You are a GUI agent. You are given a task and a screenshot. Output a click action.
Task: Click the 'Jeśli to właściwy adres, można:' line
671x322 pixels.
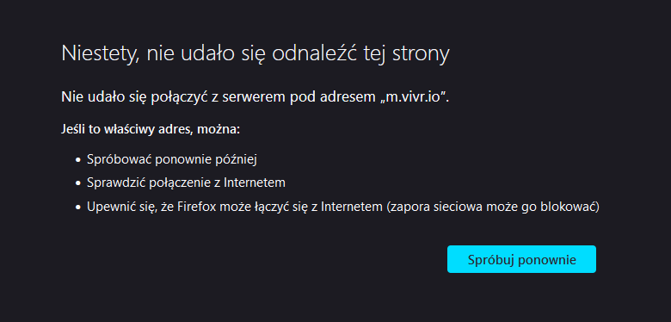[151, 129]
